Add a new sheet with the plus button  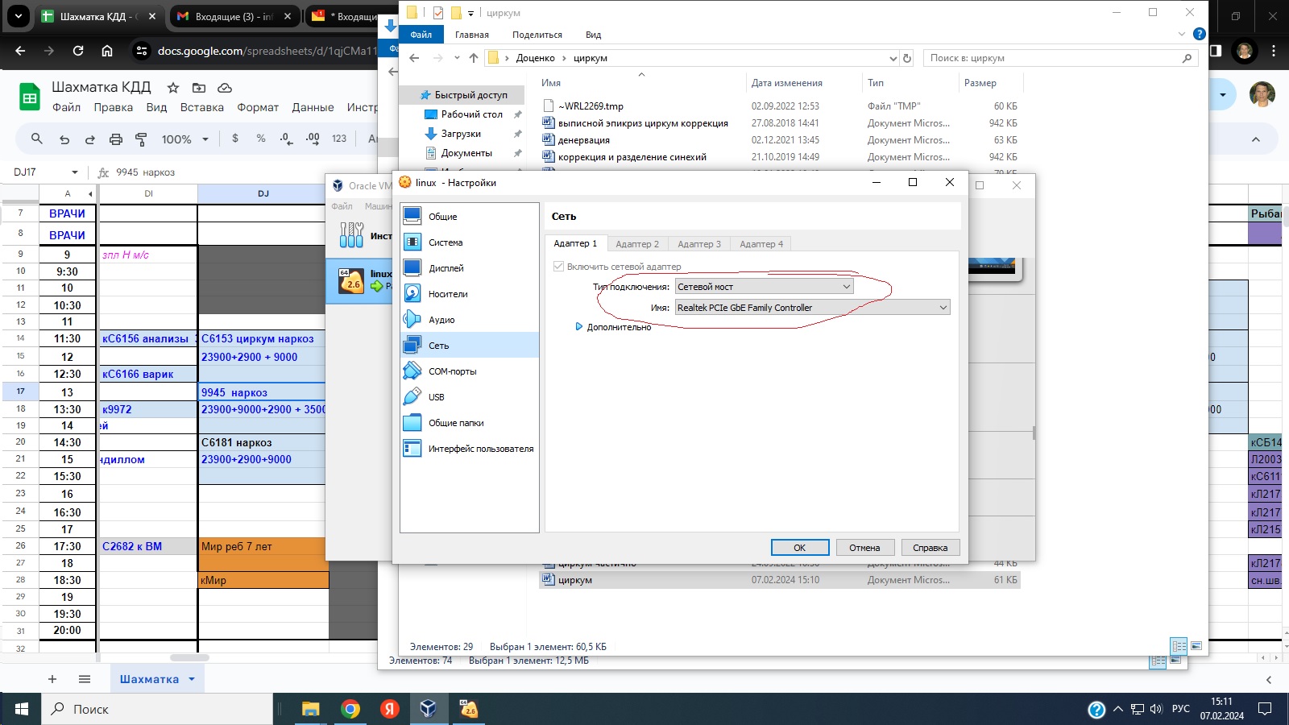(x=52, y=679)
